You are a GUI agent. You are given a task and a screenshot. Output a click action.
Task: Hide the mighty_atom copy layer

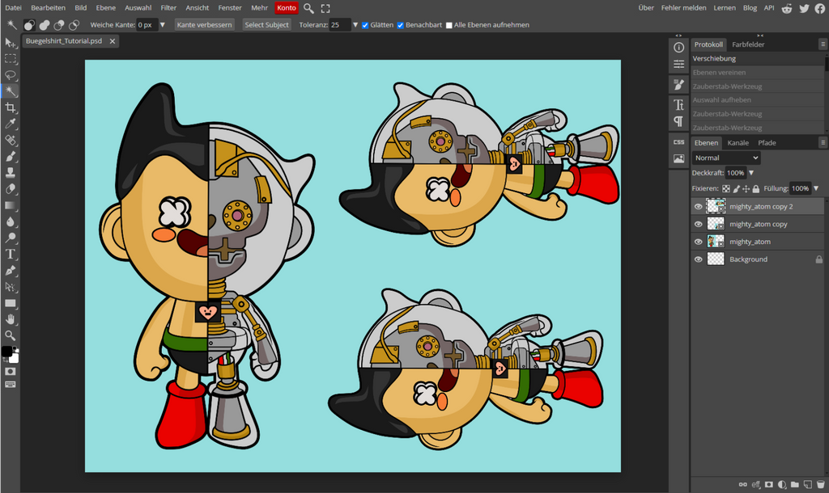(x=698, y=225)
